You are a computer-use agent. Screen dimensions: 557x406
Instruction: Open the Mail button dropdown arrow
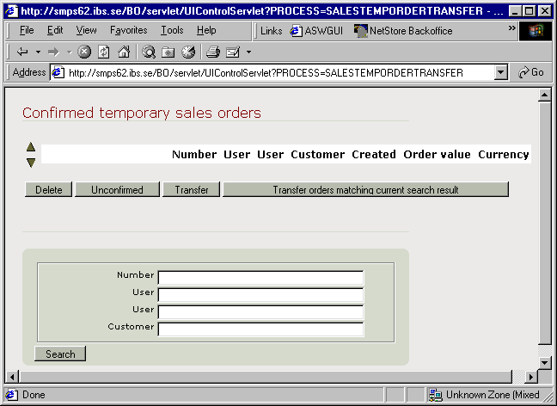(x=248, y=52)
